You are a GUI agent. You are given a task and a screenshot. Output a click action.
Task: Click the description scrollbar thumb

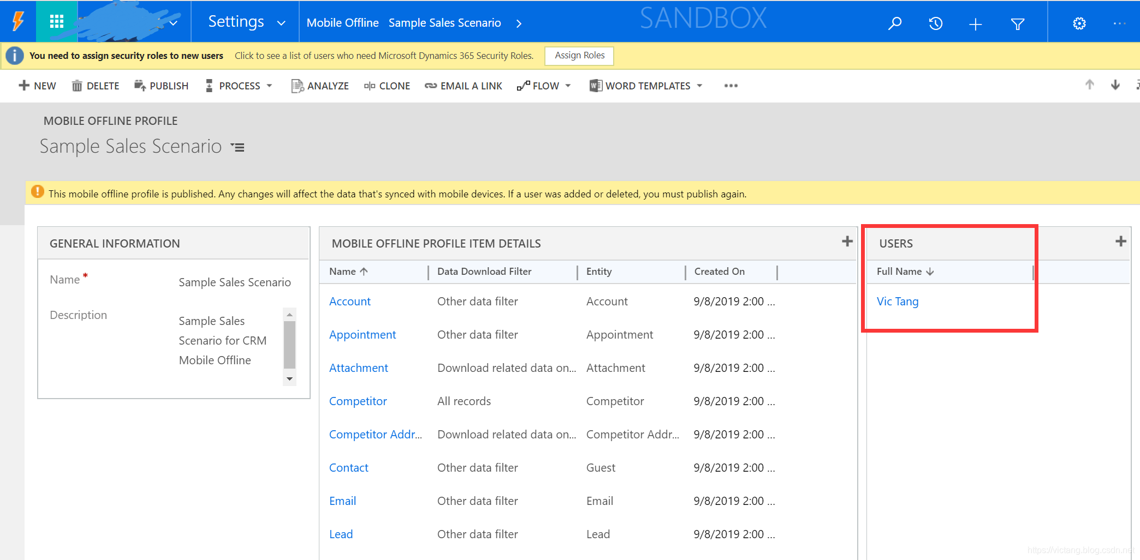[x=290, y=345]
